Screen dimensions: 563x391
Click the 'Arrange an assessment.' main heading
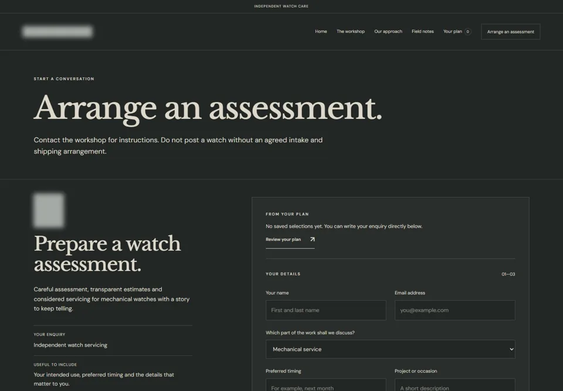click(x=208, y=109)
